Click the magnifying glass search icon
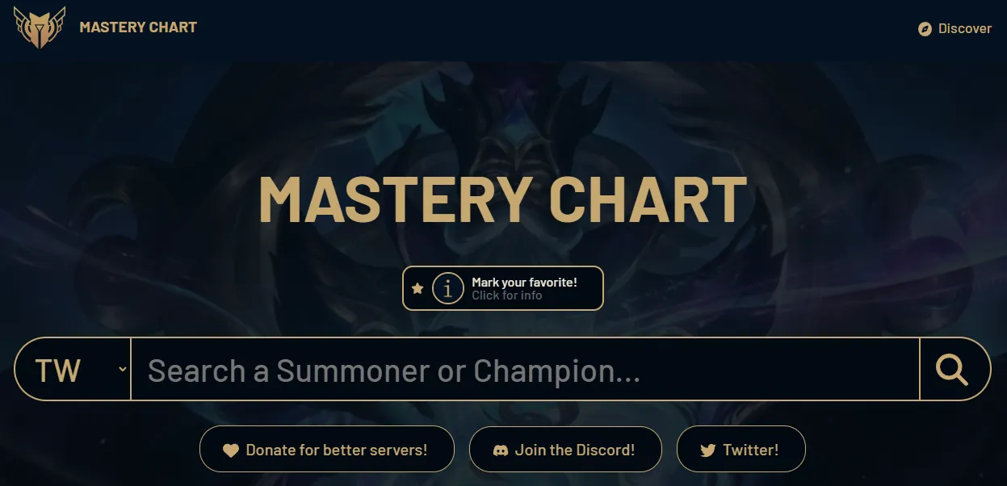This screenshot has height=486, width=1007. [x=952, y=370]
